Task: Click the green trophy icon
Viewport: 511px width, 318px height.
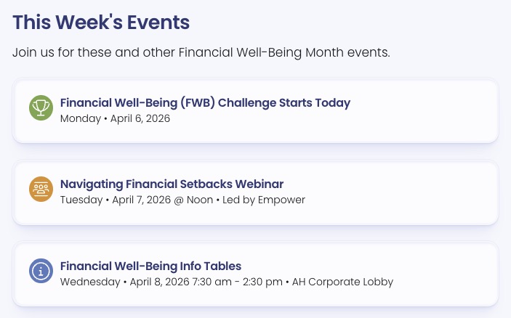Action: point(41,108)
